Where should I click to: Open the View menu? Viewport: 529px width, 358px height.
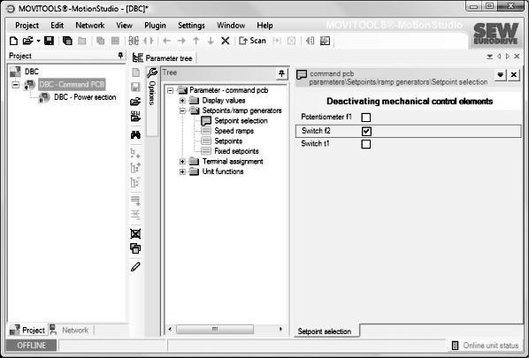(124, 26)
